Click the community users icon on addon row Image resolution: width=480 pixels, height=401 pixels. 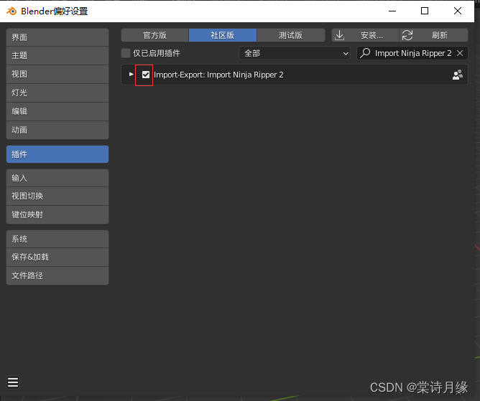pos(457,75)
